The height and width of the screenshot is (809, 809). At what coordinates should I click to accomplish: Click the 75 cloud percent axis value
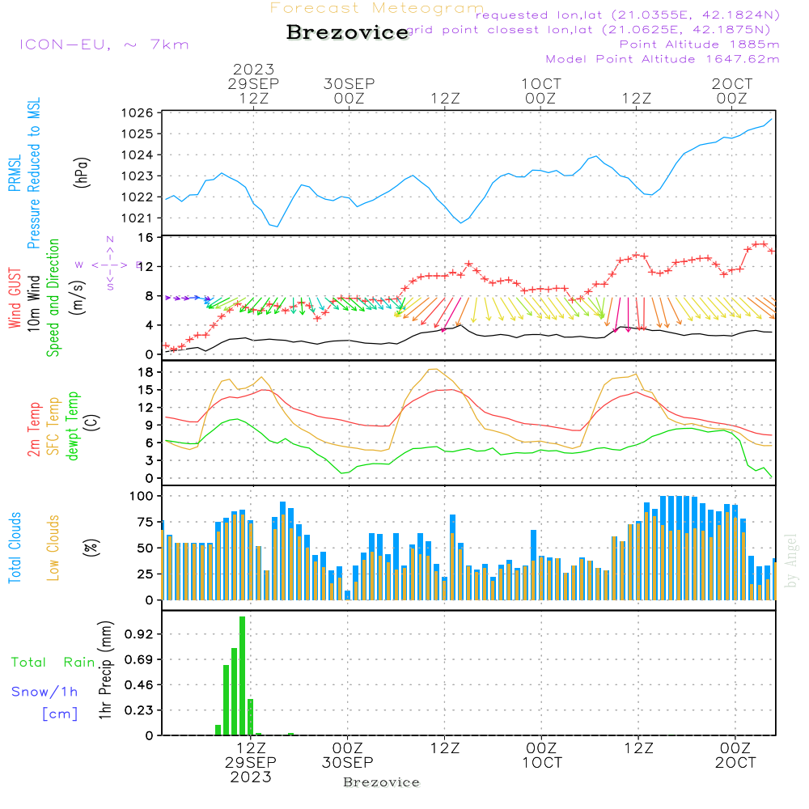[145, 522]
